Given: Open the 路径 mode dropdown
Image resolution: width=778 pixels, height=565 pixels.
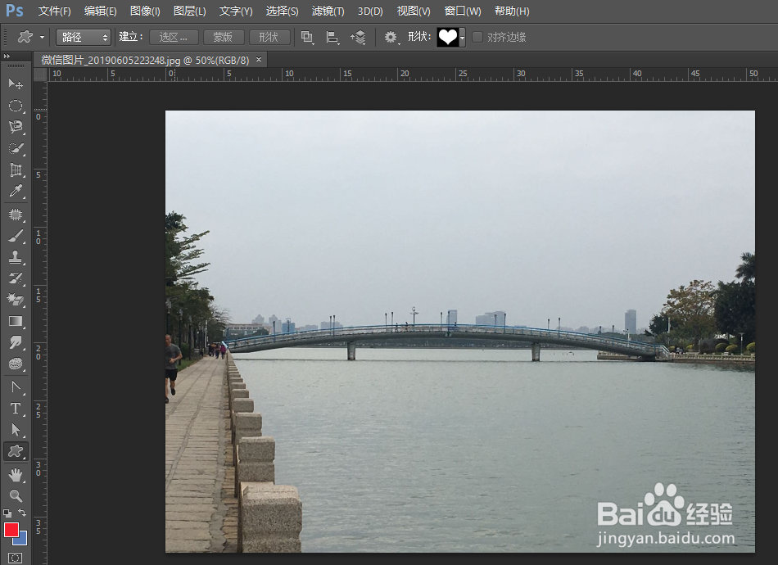Looking at the screenshot, I should (84, 37).
